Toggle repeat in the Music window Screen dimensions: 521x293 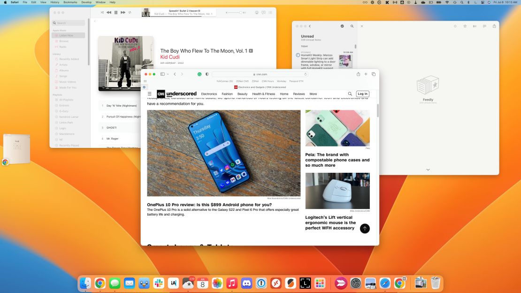click(x=130, y=12)
